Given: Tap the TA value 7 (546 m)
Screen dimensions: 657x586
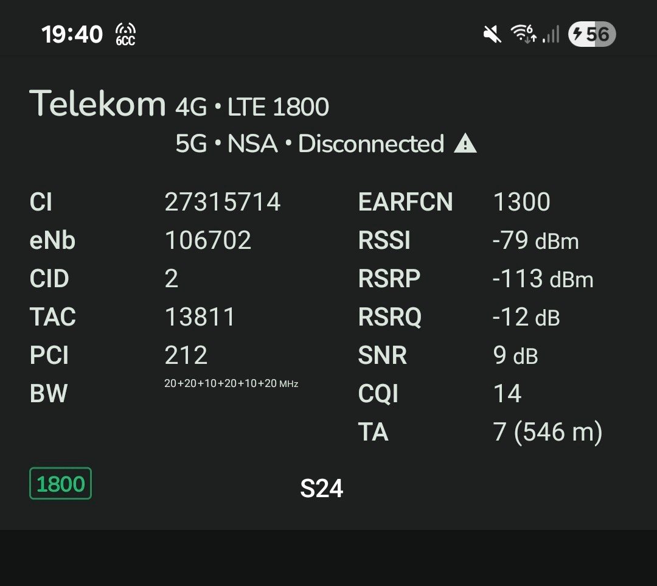Looking at the screenshot, I should click(547, 432).
